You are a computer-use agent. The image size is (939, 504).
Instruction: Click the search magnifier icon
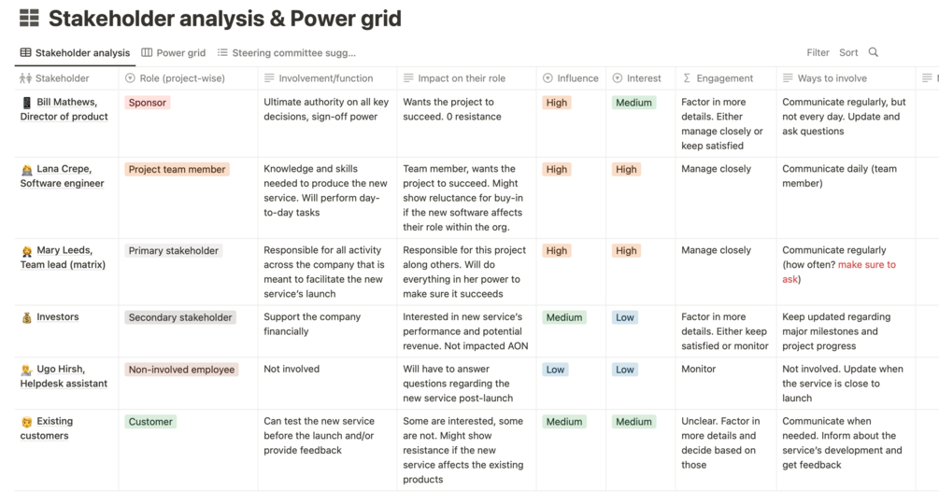coord(874,53)
